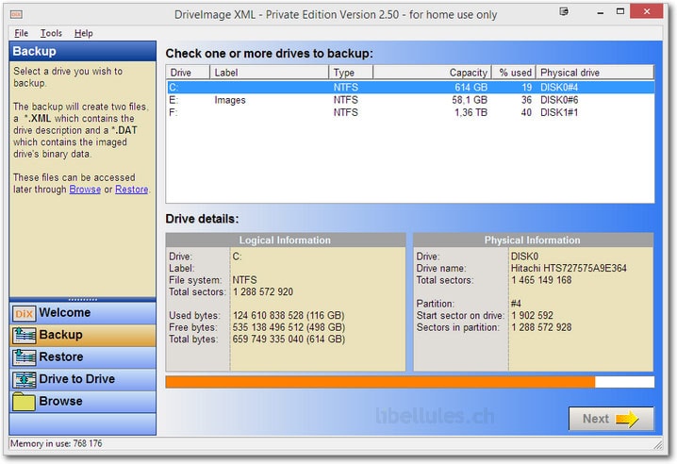This screenshot has width=677, height=464.
Task: Select drive C: row
Action: (x=410, y=88)
